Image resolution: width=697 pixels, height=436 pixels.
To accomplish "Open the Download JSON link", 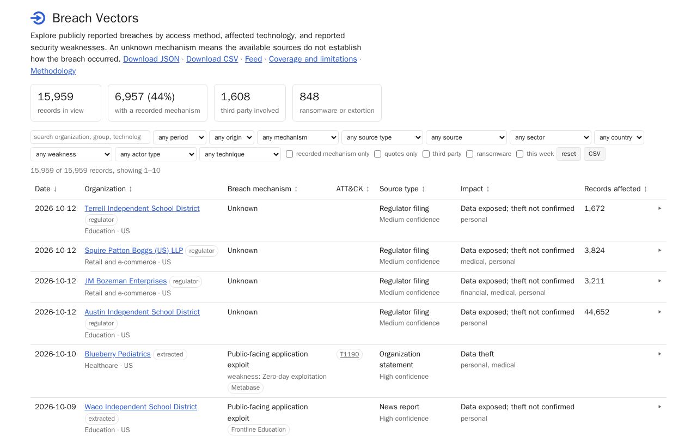I will (151, 59).
